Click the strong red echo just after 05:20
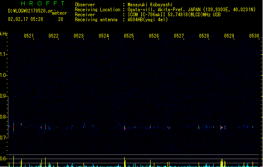 coord(13,127)
